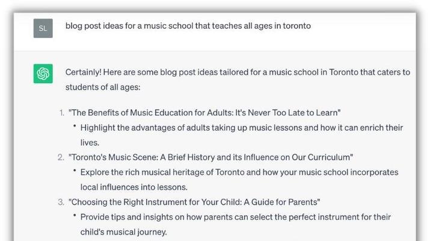Select the Choosing the Right Instrument title
Viewport: 430px width, 241px height.
194,202
